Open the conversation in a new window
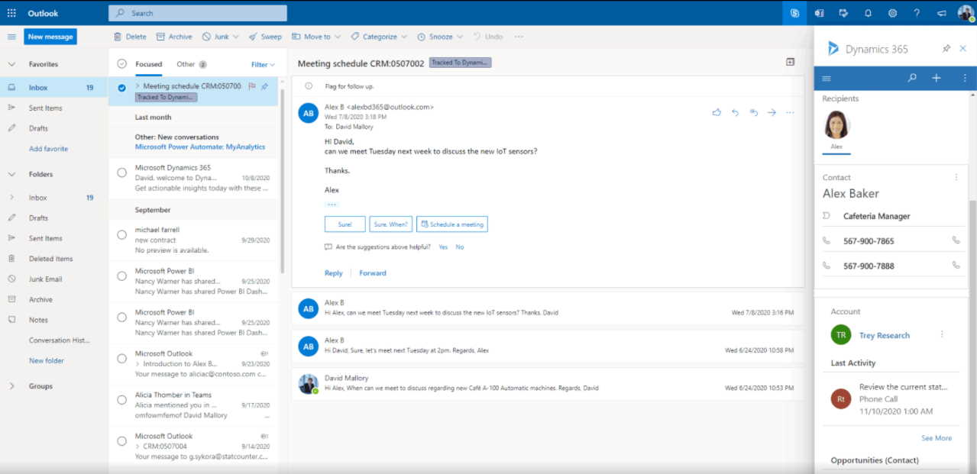 (791, 62)
